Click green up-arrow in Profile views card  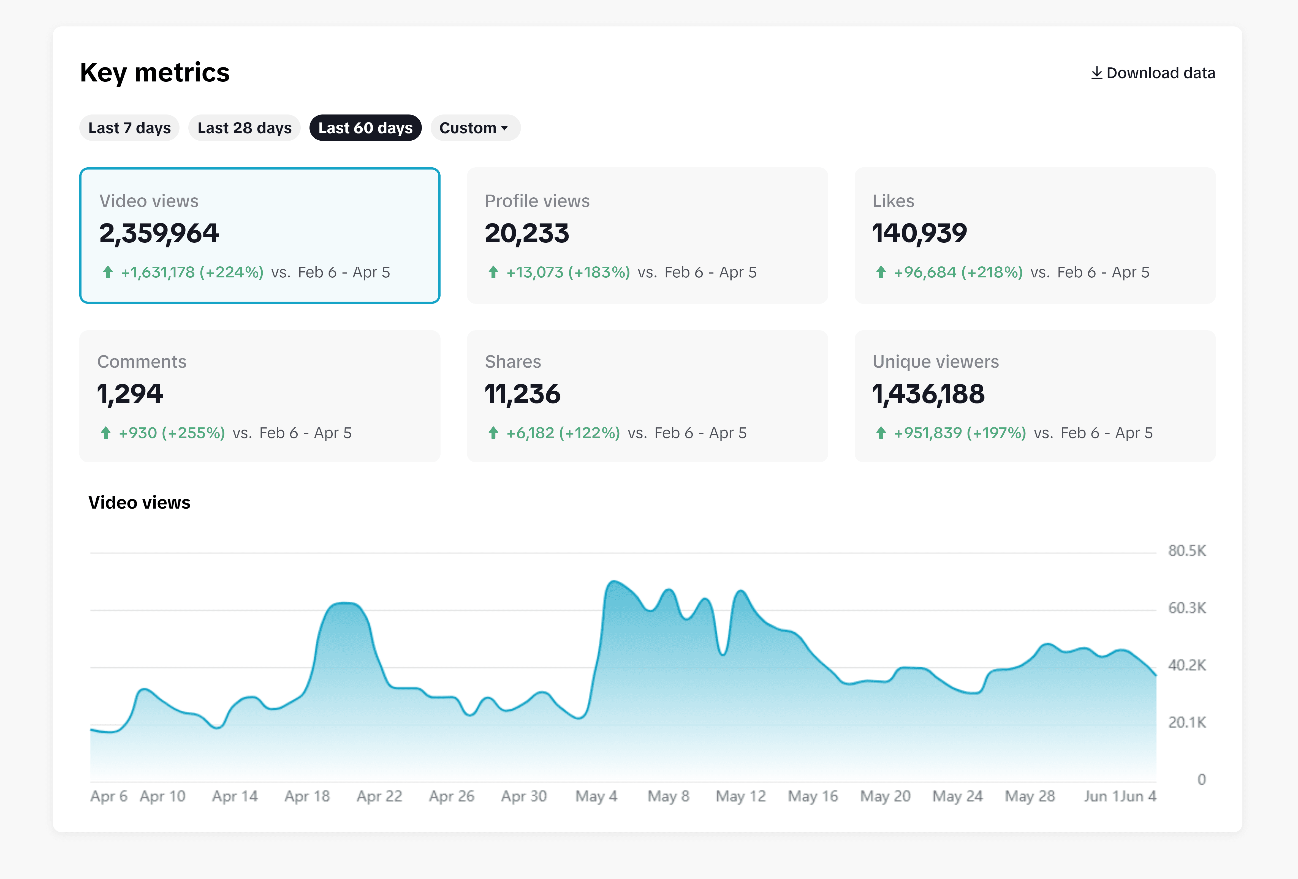(493, 272)
